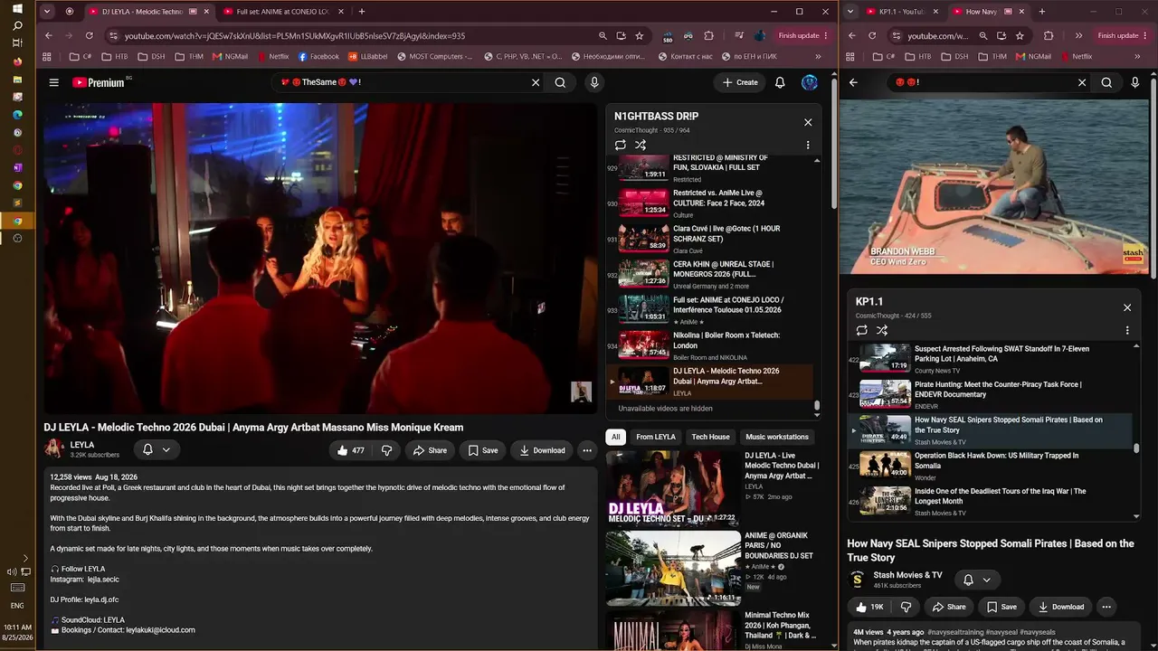Image resolution: width=1158 pixels, height=651 pixels.
Task: Open 'ANIME @ ORGANIK PARIS' recommended video thumbnail
Action: pyautogui.click(x=673, y=568)
